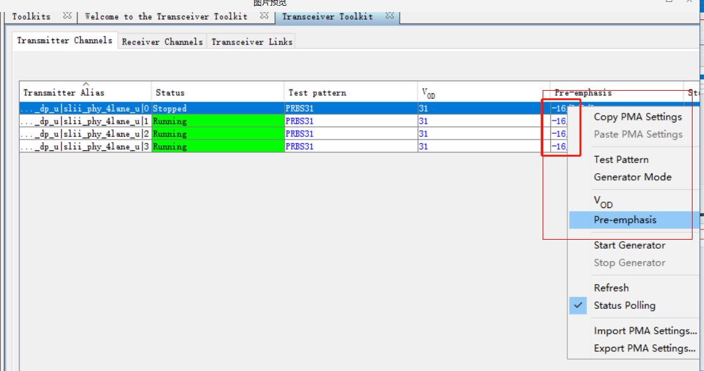This screenshot has height=371, width=704.
Task: Open the Import PMA Settings dialog
Action: [646, 330]
